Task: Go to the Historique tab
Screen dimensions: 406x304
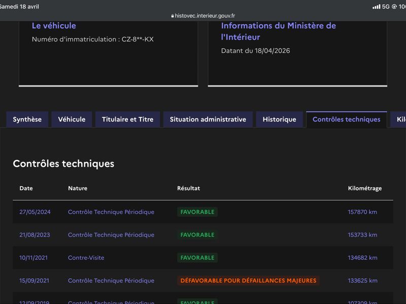Action: [x=280, y=120]
